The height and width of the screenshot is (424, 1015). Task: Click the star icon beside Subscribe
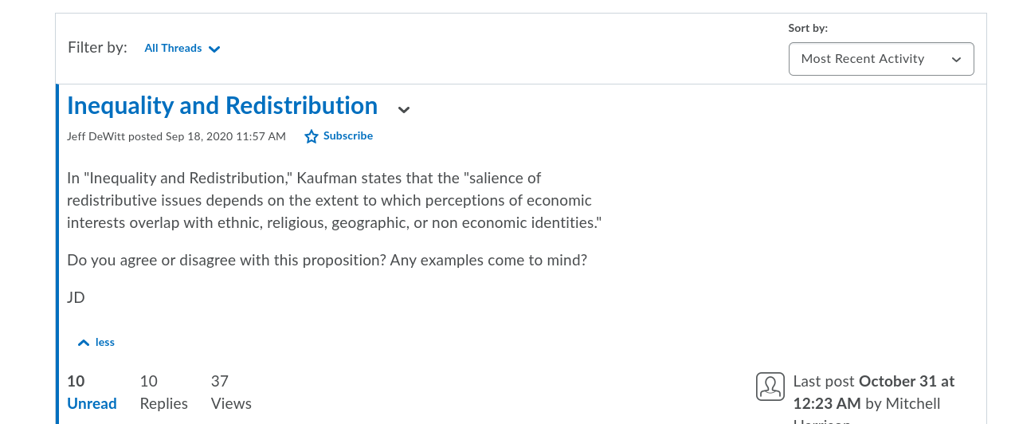pyautogui.click(x=312, y=136)
